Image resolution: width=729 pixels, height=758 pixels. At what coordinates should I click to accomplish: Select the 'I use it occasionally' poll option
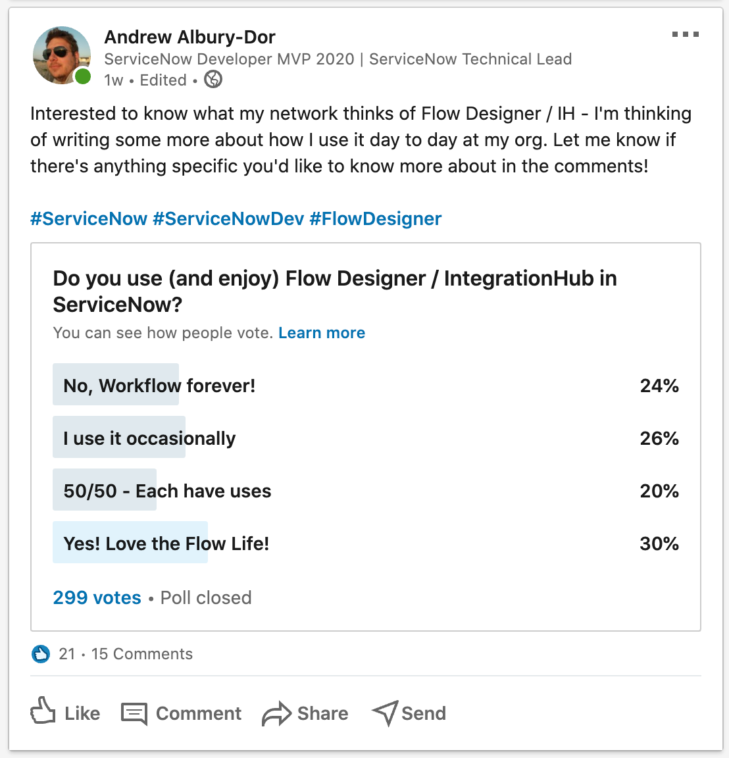366,437
